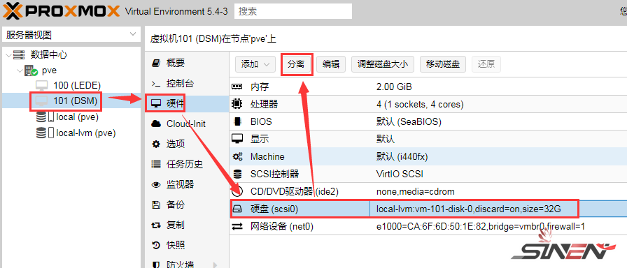This screenshot has width=627, height=268.
Task: Click the list icon beside 任务历史
Action: point(156,164)
